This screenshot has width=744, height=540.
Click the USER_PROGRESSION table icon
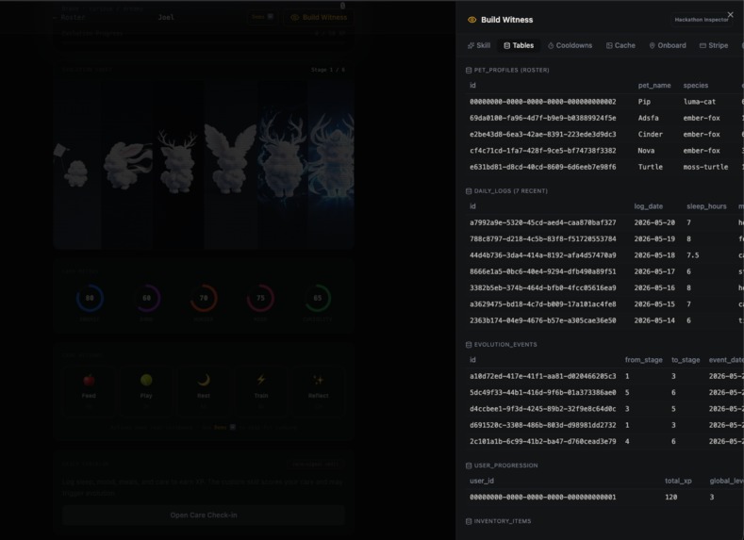coord(469,466)
